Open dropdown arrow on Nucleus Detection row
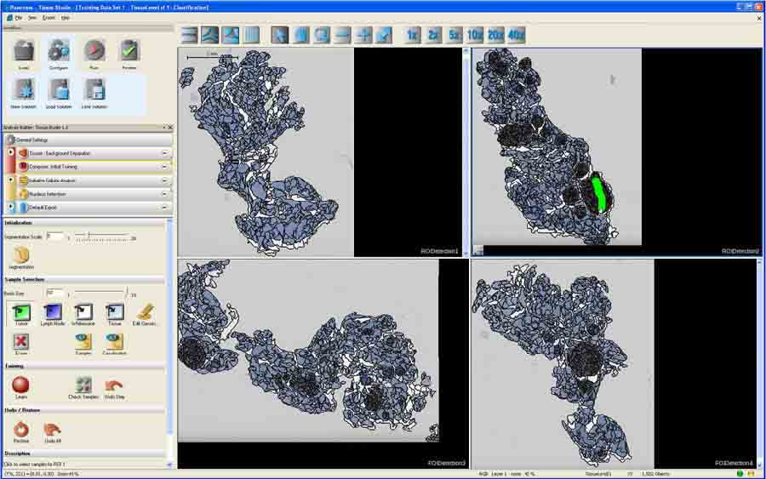The image size is (766, 479). pyautogui.click(x=164, y=194)
